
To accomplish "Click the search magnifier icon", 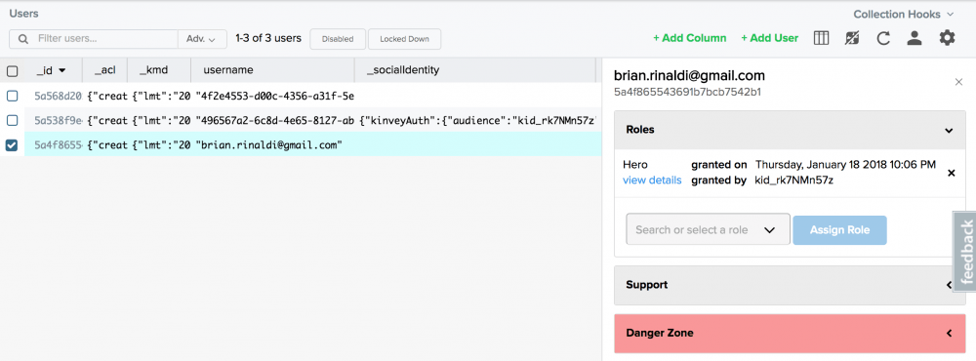I will tap(23, 39).
